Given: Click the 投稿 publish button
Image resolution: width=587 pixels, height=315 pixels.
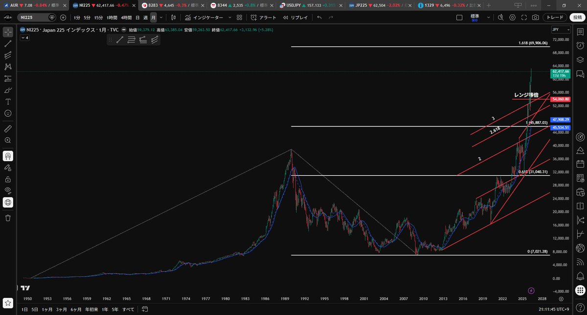Looking at the screenshot, I should [577, 17].
